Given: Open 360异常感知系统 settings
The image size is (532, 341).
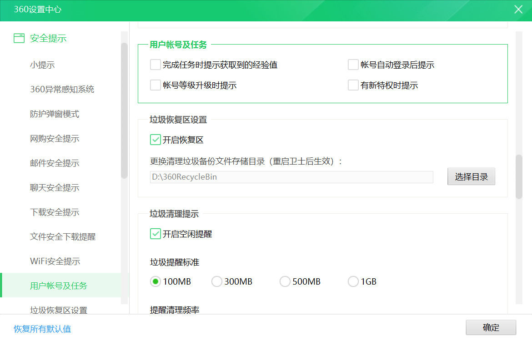Looking at the screenshot, I should click(x=62, y=89).
